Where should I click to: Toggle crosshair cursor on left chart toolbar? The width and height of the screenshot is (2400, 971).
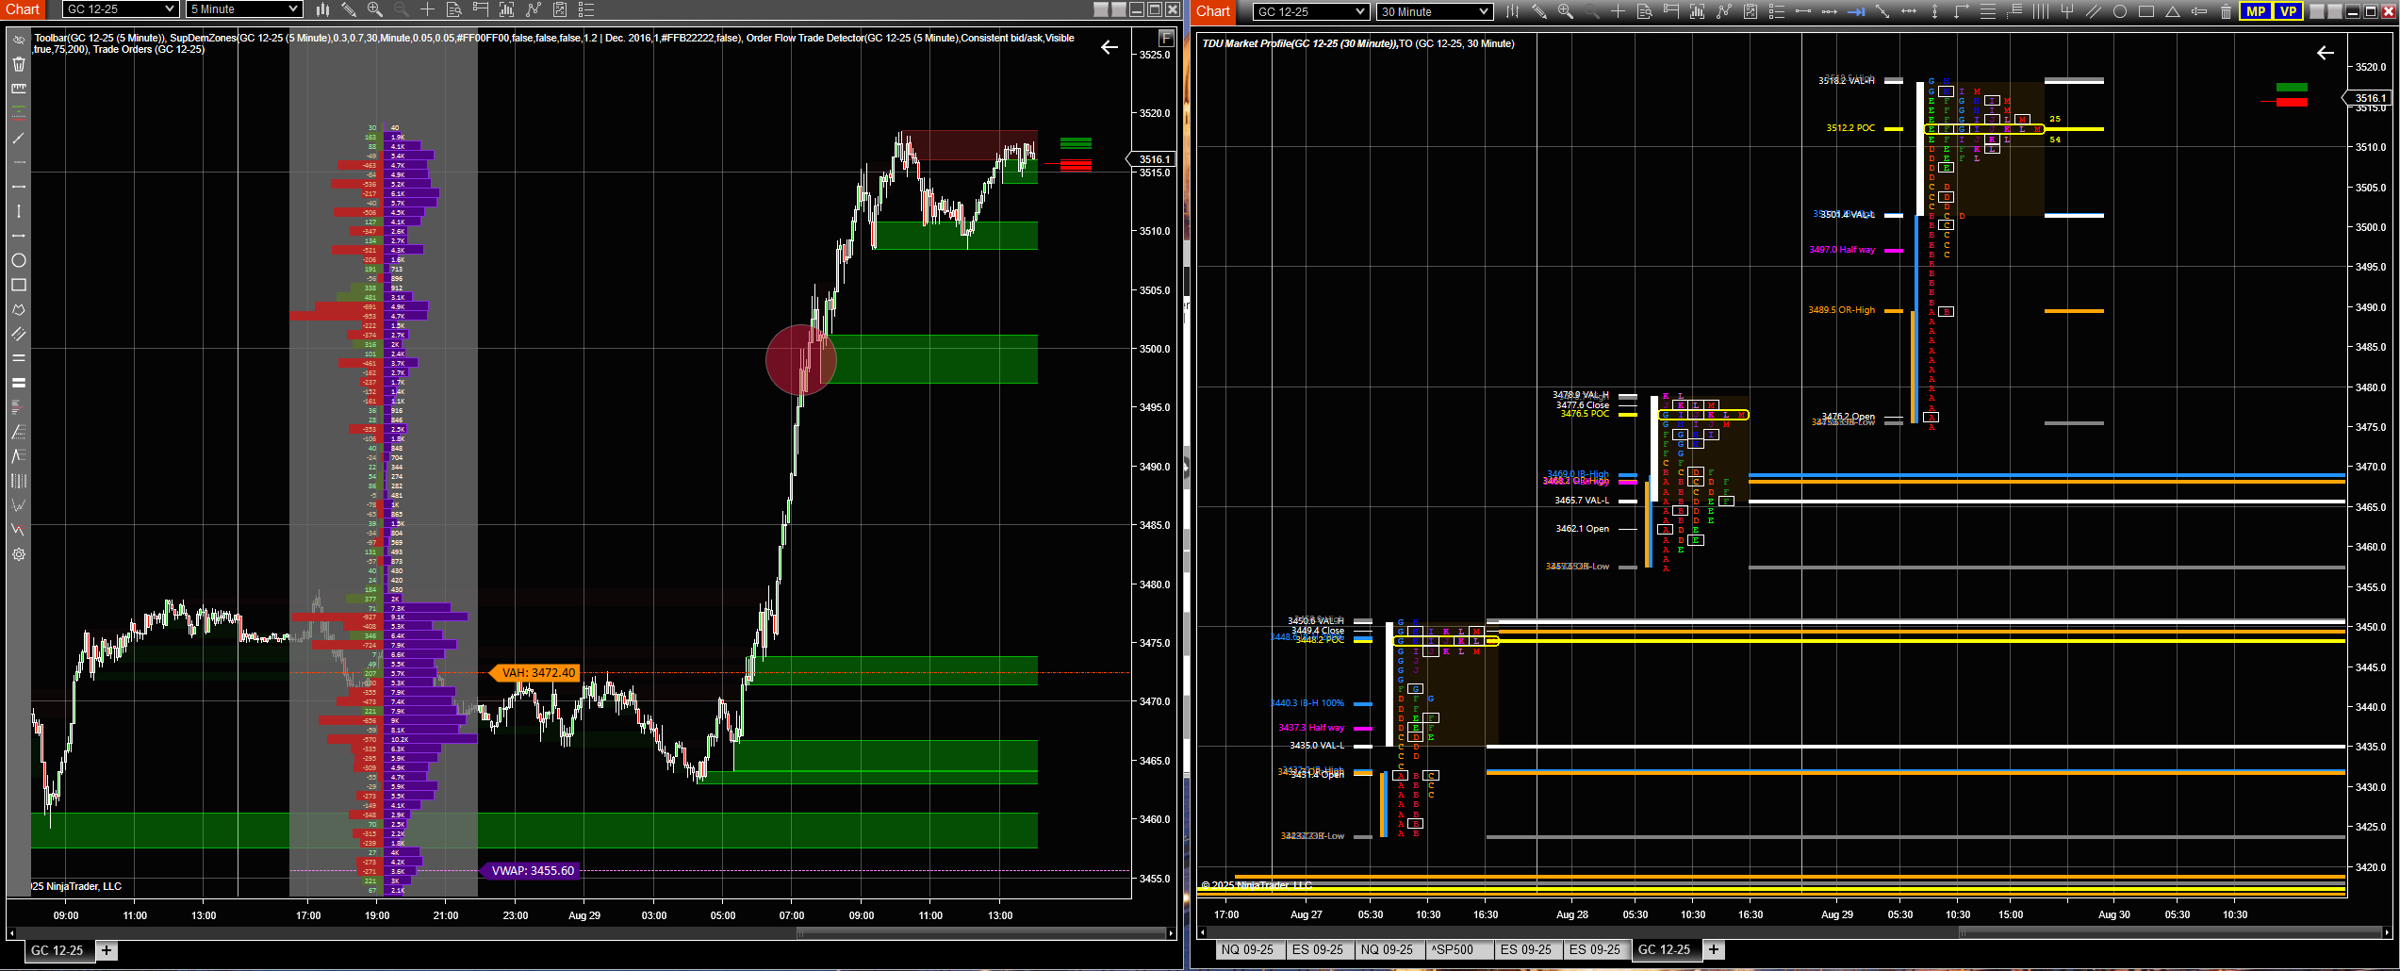(x=427, y=9)
